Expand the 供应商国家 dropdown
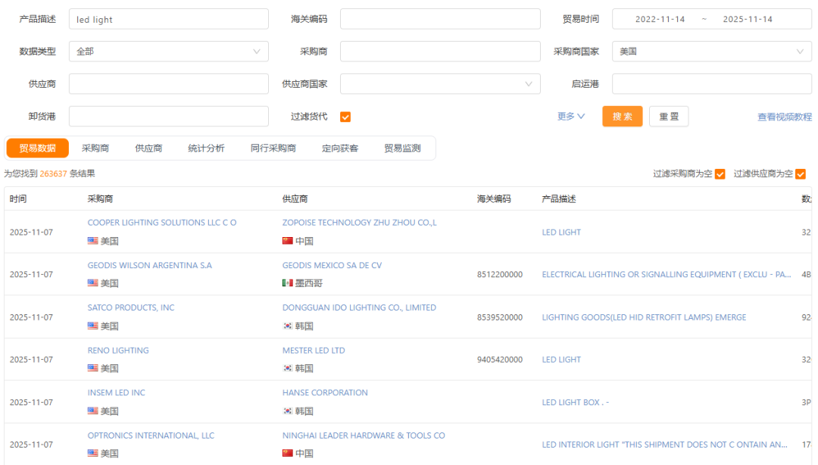Screen dimensions: 818x465 coord(440,84)
